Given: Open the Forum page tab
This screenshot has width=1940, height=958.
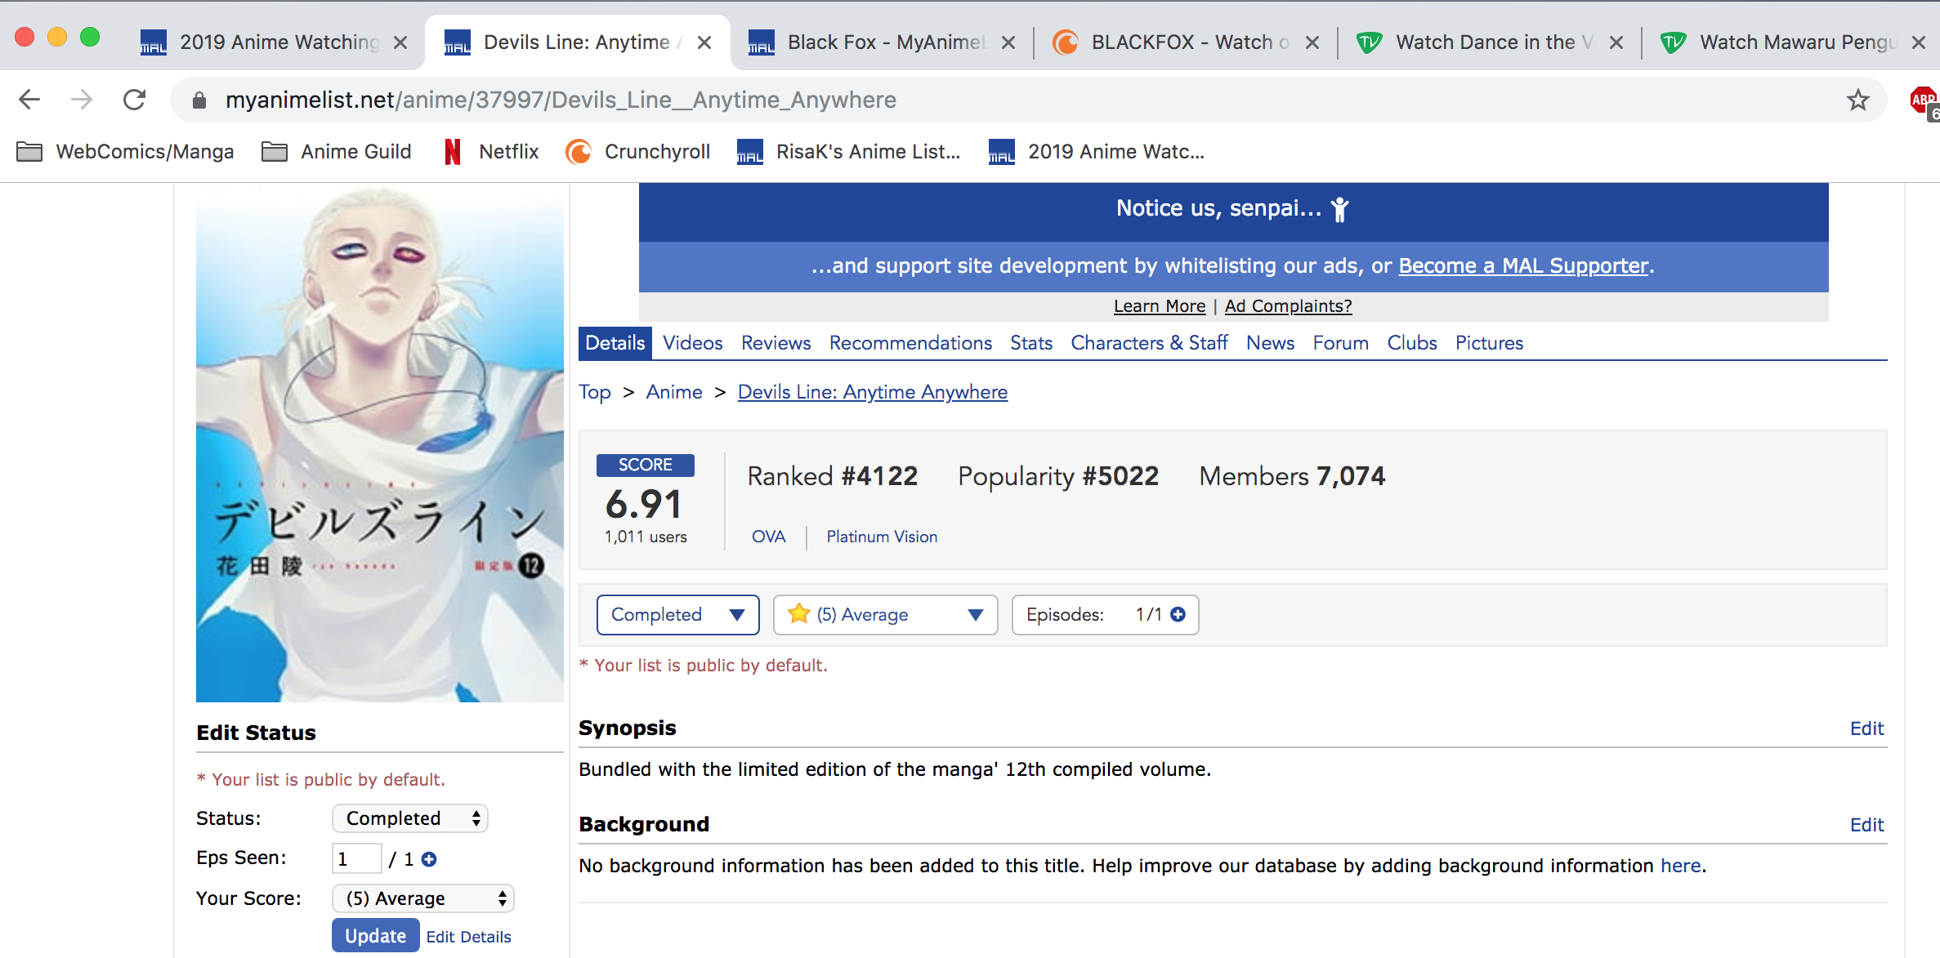Looking at the screenshot, I should 1341,343.
